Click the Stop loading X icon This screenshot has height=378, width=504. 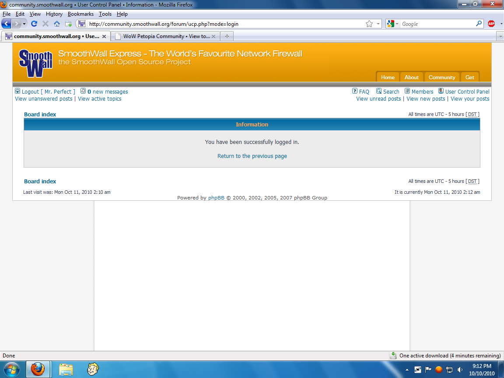(45, 24)
